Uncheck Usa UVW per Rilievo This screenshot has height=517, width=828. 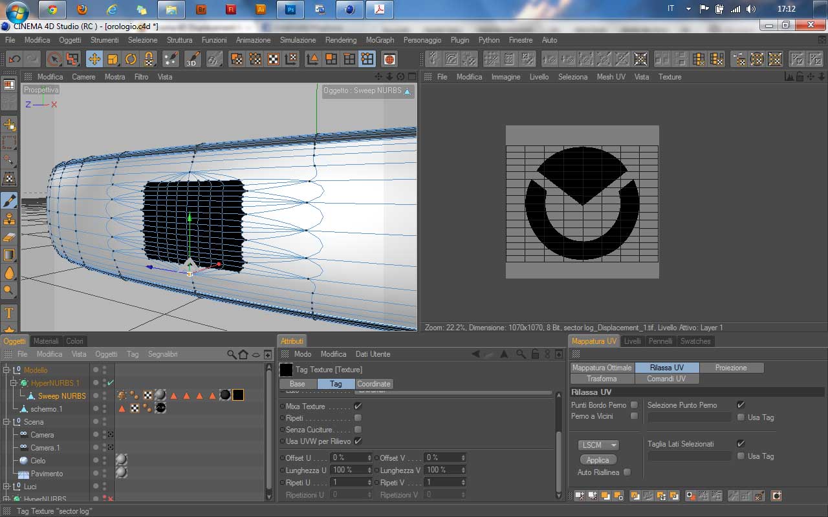[x=358, y=441]
